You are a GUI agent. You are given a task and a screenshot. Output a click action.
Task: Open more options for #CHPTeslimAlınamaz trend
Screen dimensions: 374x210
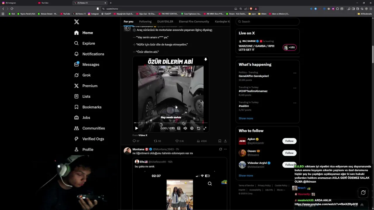point(295,88)
